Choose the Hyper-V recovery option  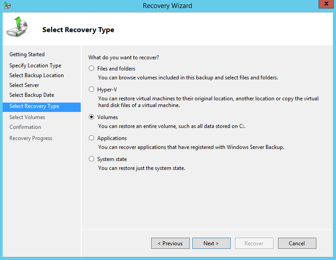click(x=91, y=89)
